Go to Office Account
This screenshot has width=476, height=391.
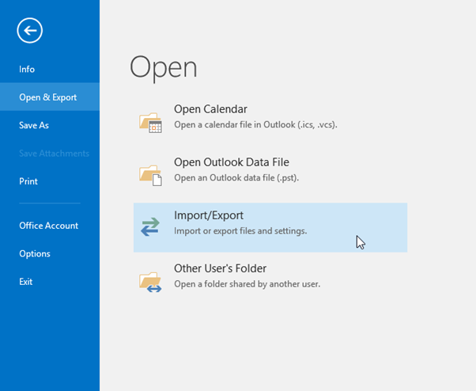(x=48, y=226)
